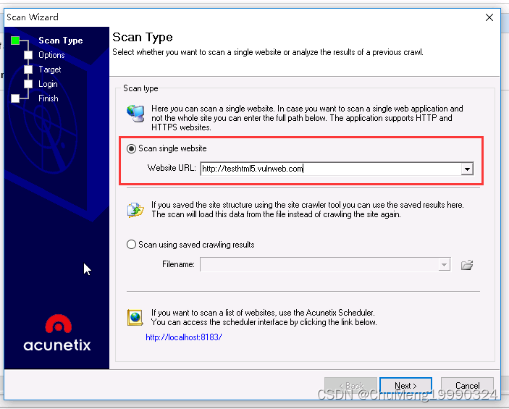Screen dimensions: 509x409
Task: Open the Website URL dropdown arrow
Action: click(467, 169)
